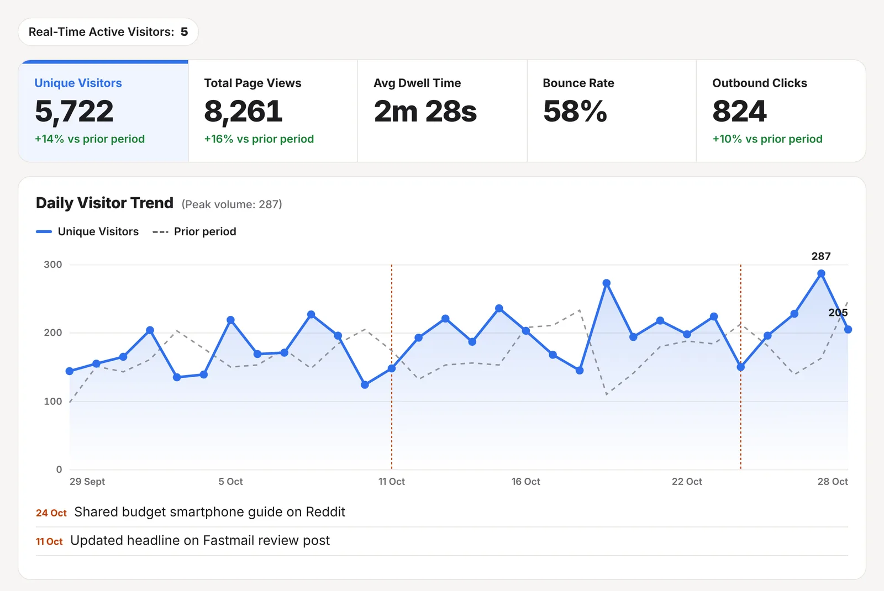Click the Peak volume: 287 subtitle
884x591 pixels.
coord(231,204)
